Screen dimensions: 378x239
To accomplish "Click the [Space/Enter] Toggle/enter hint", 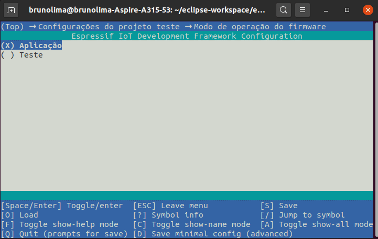I will pyautogui.click(x=62, y=206).
